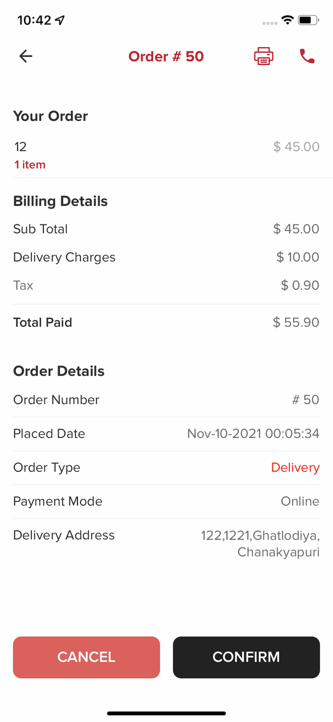Tap the 10:42 clock in status bar
Image resolution: width=333 pixels, height=722 pixels.
[34, 20]
